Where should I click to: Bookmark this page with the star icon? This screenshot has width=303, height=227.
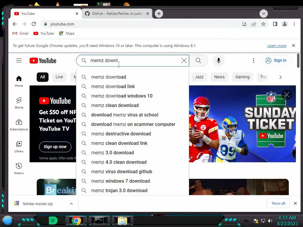coord(263,24)
